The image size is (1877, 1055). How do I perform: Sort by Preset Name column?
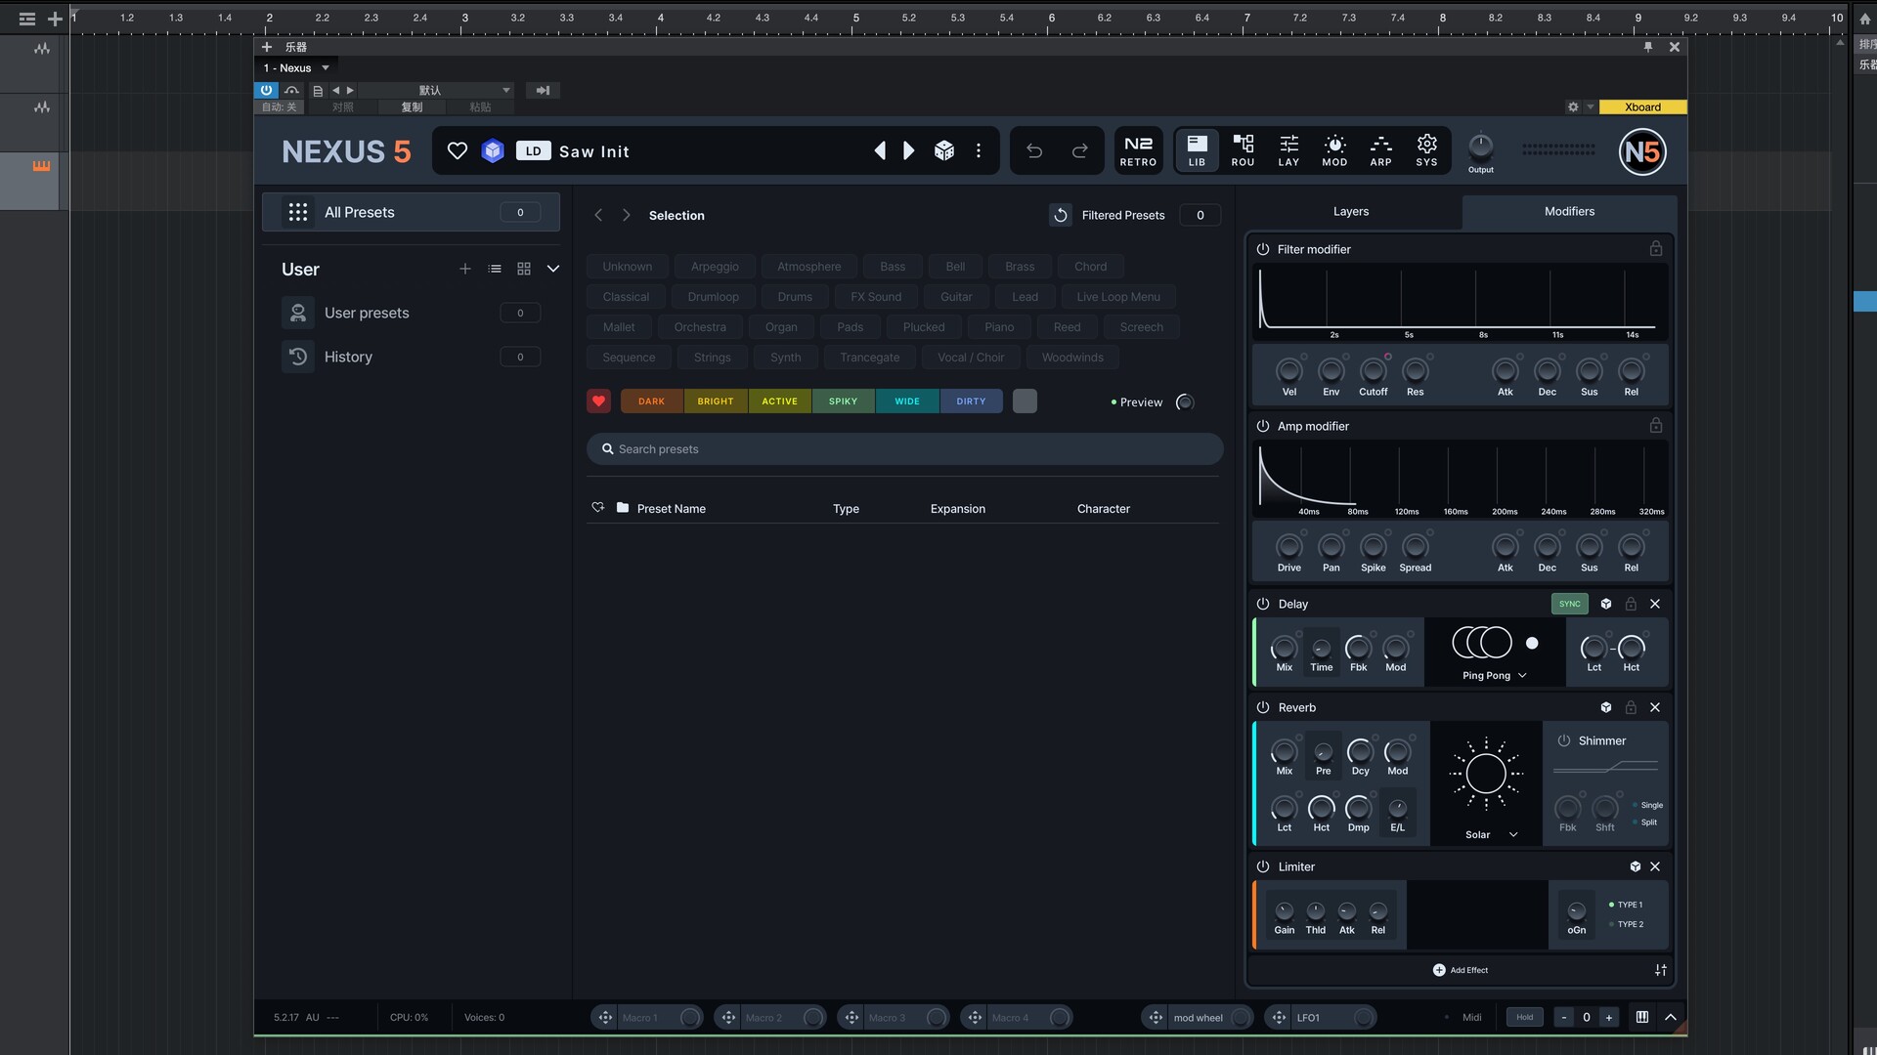[x=672, y=509]
